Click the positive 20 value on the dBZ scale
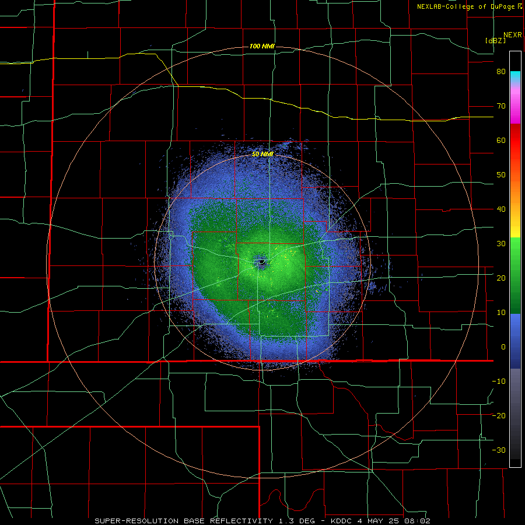The image size is (525, 525). point(501,278)
